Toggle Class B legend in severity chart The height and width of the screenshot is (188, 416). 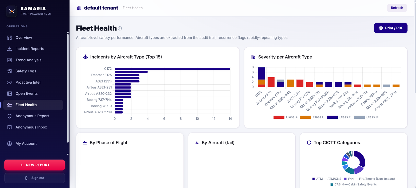coord(312,117)
